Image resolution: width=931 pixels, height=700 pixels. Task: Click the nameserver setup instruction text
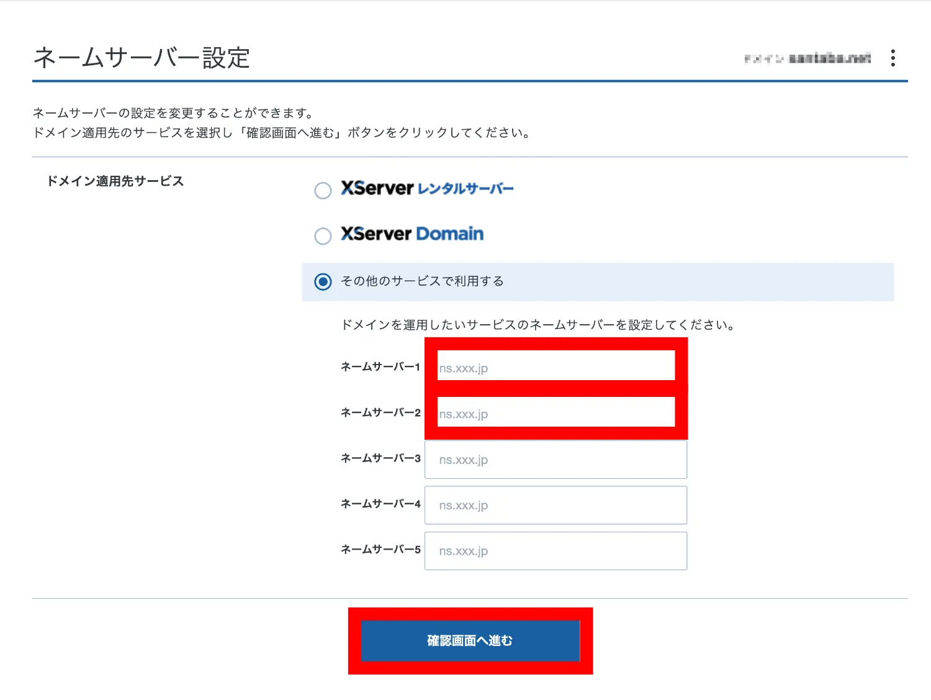coord(538,324)
